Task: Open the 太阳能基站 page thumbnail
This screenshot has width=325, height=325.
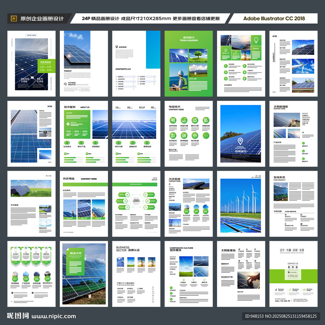Action: point(241,274)
